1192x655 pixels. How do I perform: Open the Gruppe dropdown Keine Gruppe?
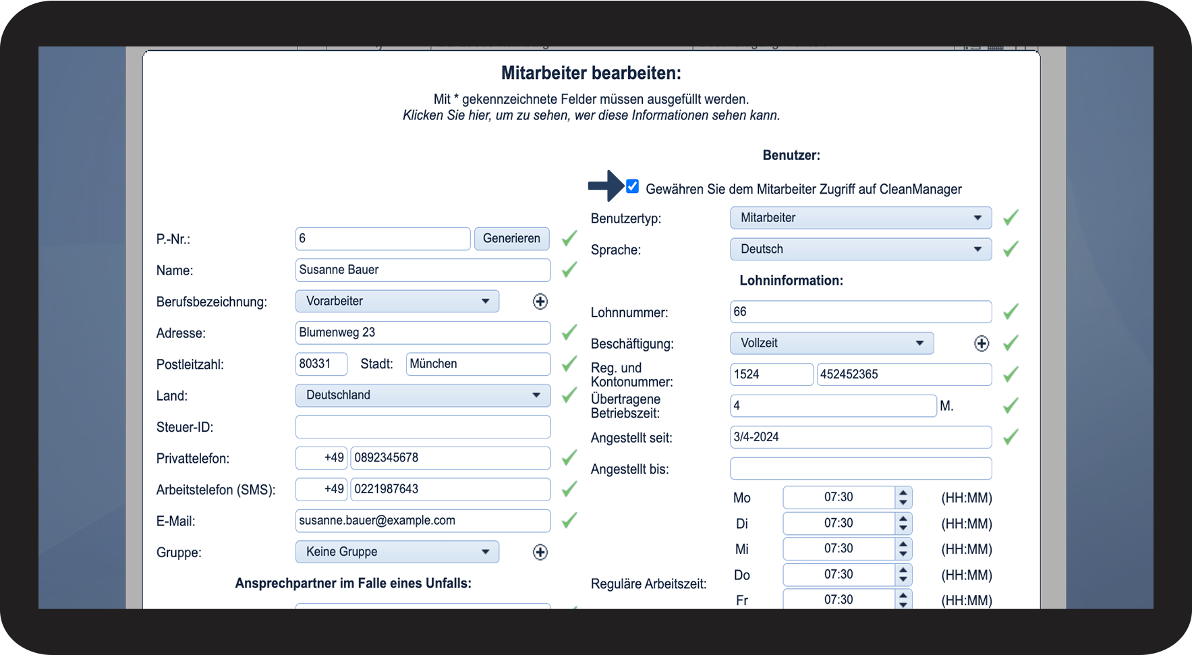[x=397, y=552]
